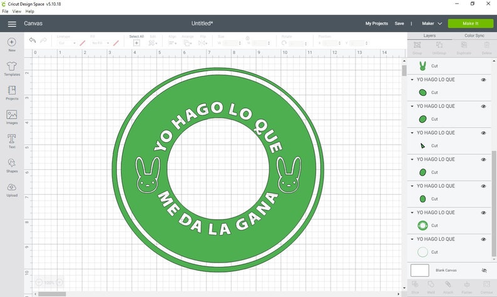
Task: Toggle Blank Canvas visibility eye
Action: click(484, 270)
